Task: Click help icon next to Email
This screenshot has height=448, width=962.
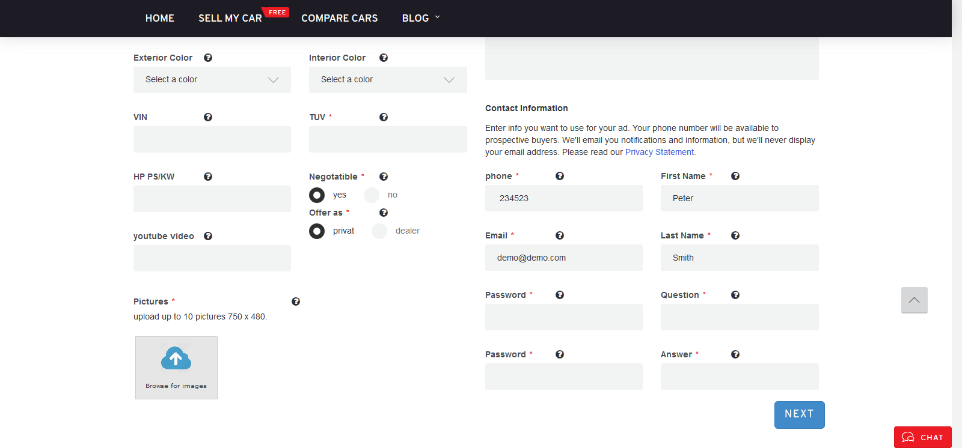Action: click(x=560, y=235)
